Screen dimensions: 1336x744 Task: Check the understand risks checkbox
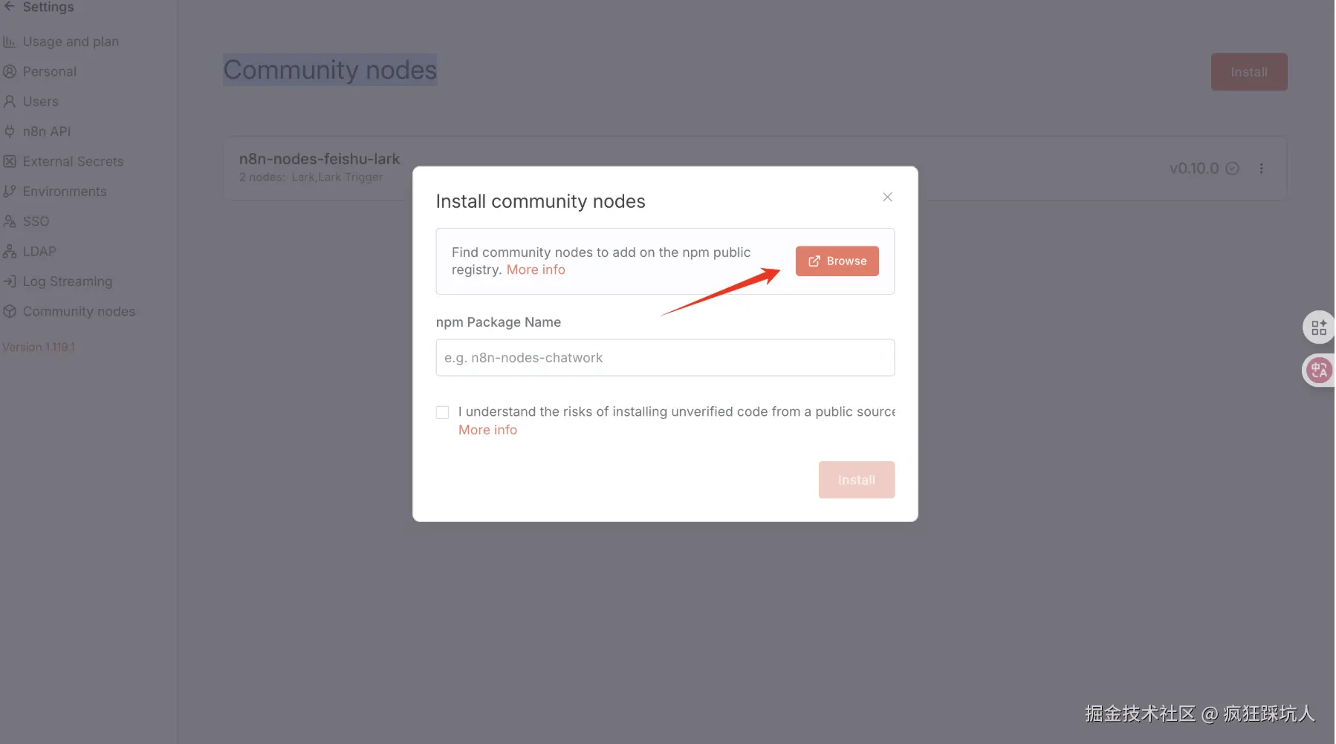443,412
